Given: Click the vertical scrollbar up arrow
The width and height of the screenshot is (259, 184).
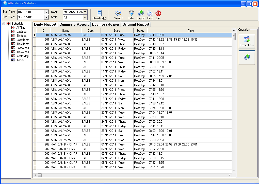Looking at the screenshot, I should point(234,30).
